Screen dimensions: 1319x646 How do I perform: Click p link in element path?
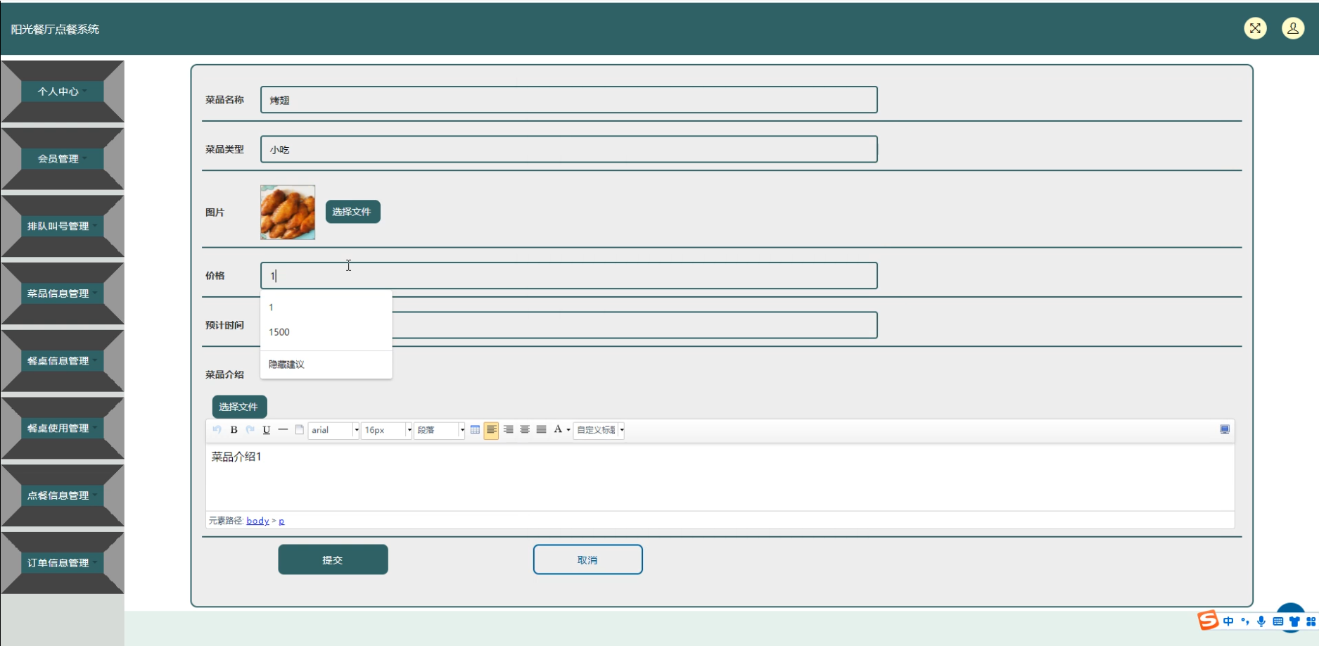click(x=281, y=521)
